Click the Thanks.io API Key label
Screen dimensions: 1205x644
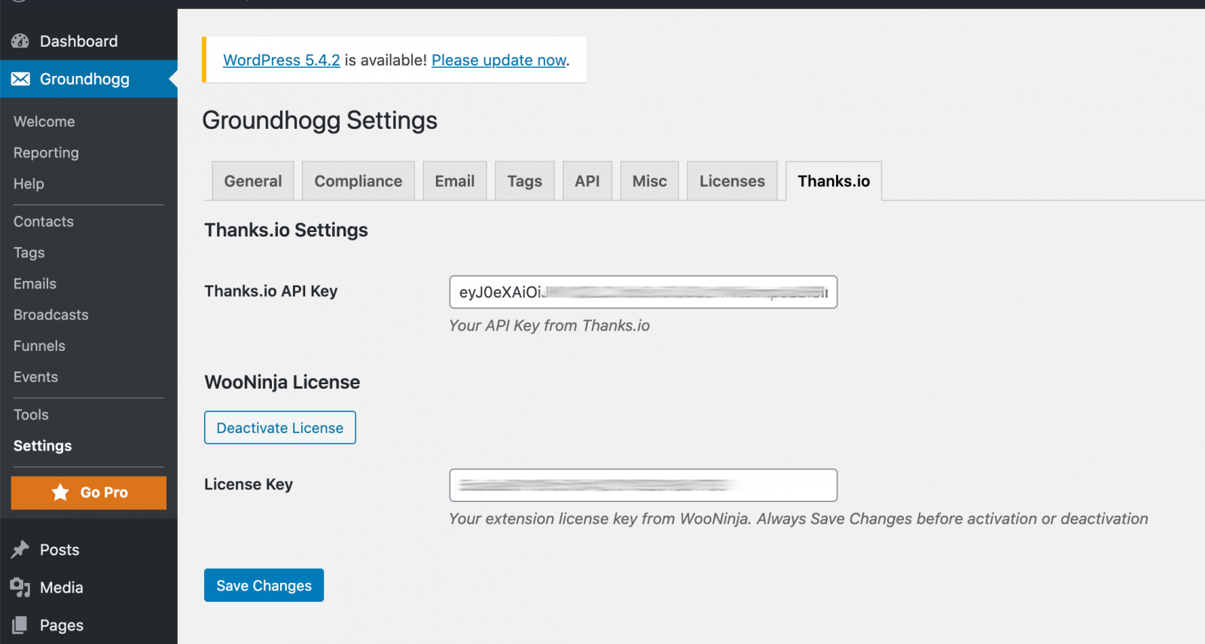[271, 291]
